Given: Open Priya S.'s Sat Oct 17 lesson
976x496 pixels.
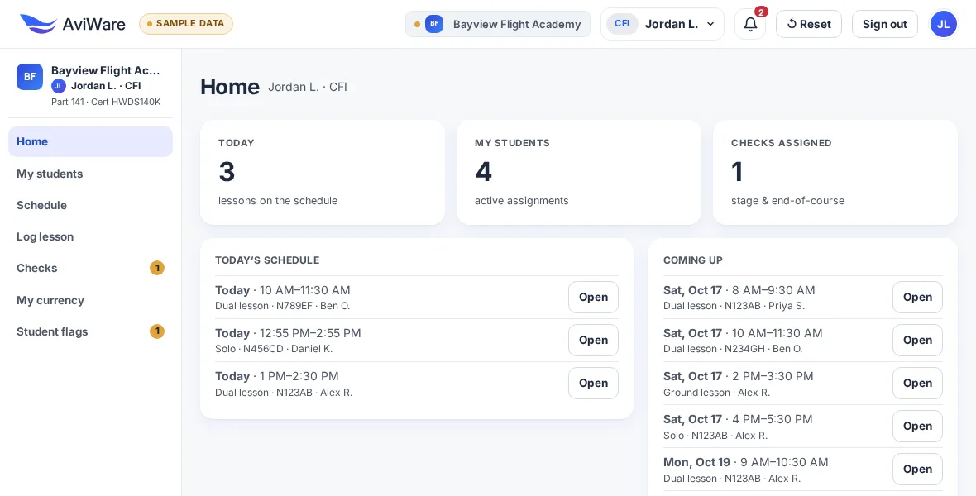Looking at the screenshot, I should pyautogui.click(x=917, y=297).
